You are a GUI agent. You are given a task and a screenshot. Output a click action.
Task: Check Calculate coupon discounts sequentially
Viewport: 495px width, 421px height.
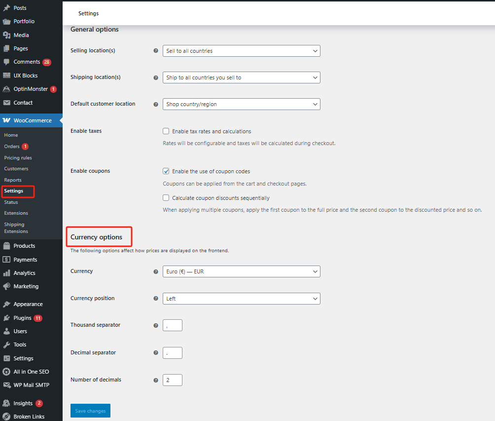tap(166, 197)
